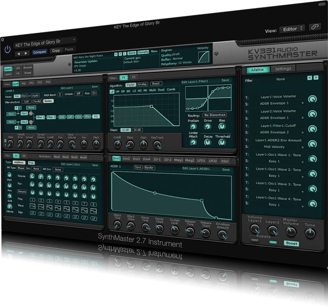Select Analog filter algorithm
Viewport: 328px width, 307px height.
click(142, 84)
